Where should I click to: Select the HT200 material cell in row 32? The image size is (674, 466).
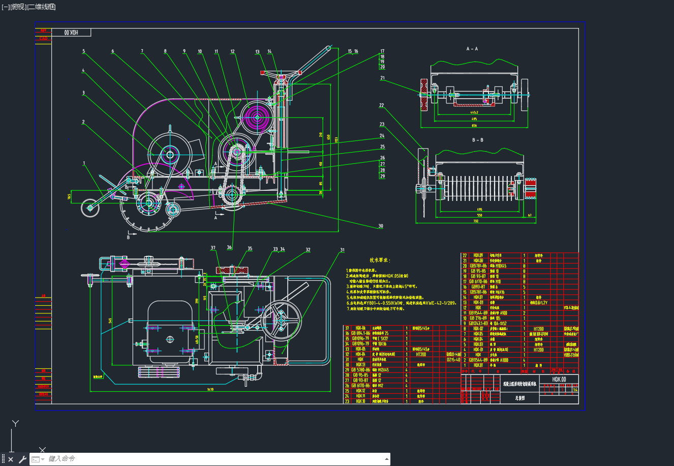[422, 354]
